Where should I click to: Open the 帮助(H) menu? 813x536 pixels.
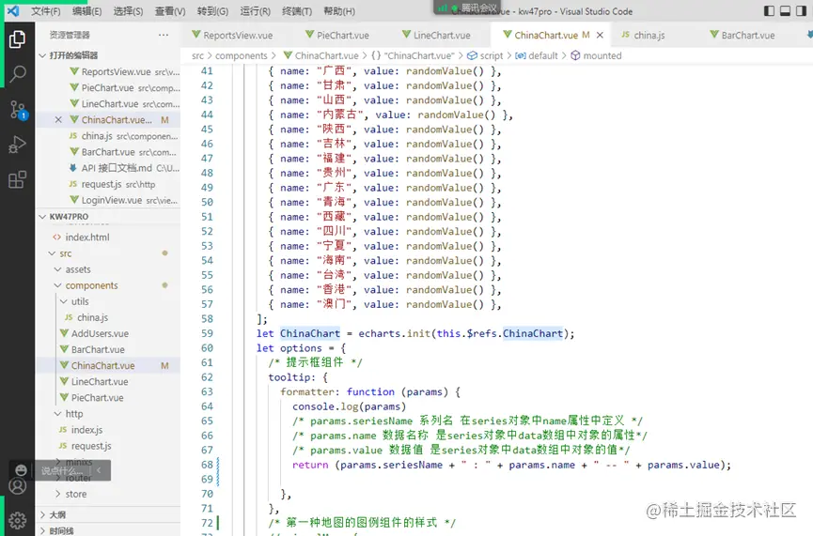339,11
